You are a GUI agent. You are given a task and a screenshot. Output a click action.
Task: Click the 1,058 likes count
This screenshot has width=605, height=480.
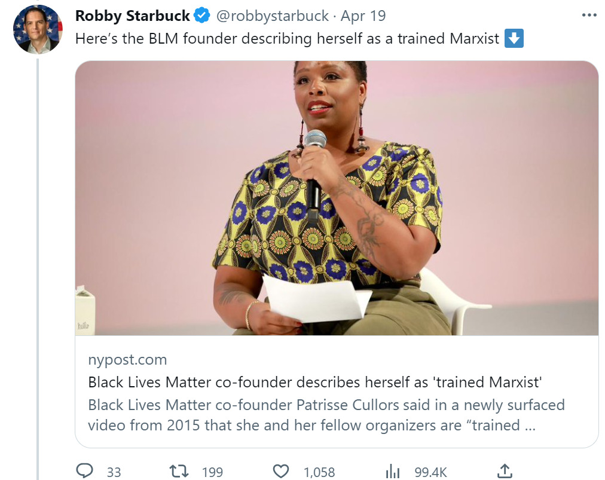pos(319,472)
